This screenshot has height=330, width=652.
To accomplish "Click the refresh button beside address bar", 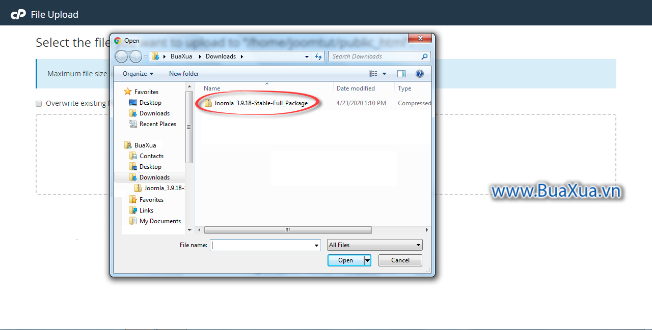I will (x=319, y=56).
